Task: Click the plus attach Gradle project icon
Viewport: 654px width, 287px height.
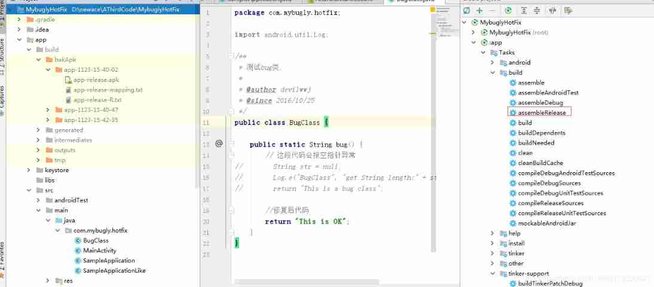Action: (480, 11)
